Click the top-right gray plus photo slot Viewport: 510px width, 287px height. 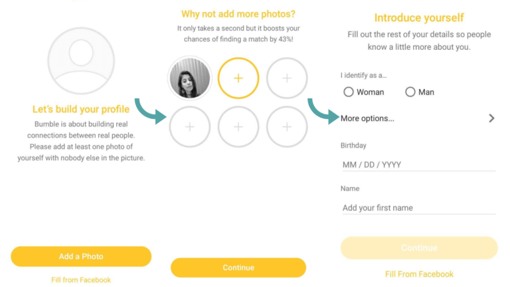tap(287, 78)
